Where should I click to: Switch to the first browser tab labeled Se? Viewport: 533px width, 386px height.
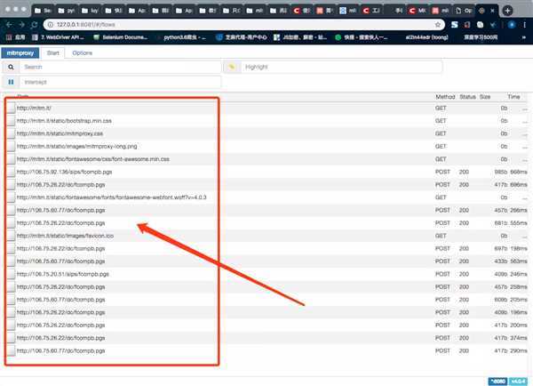pyautogui.click(x=44, y=11)
